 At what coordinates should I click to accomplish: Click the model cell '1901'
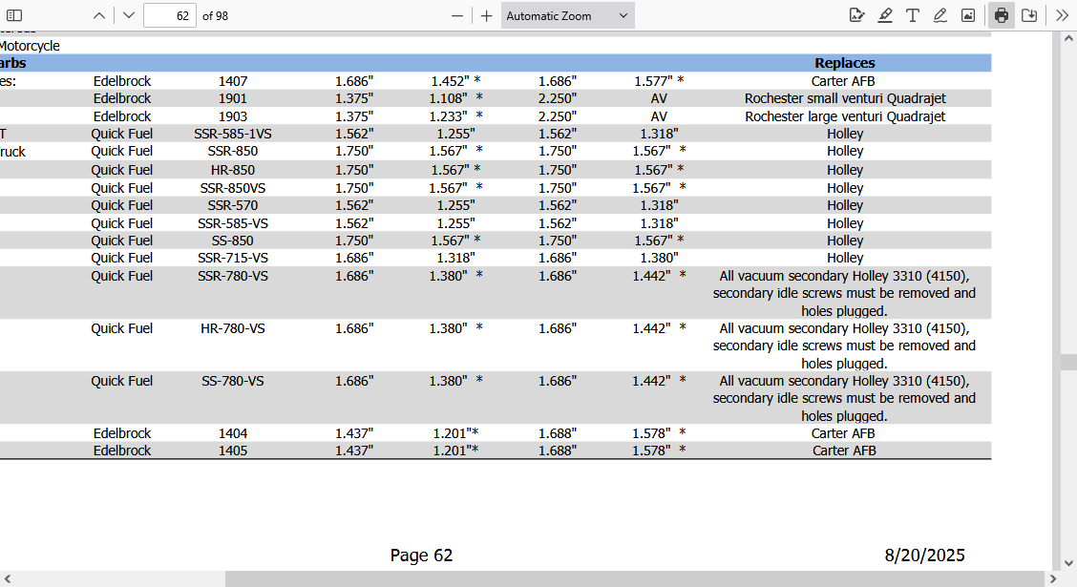coord(233,98)
